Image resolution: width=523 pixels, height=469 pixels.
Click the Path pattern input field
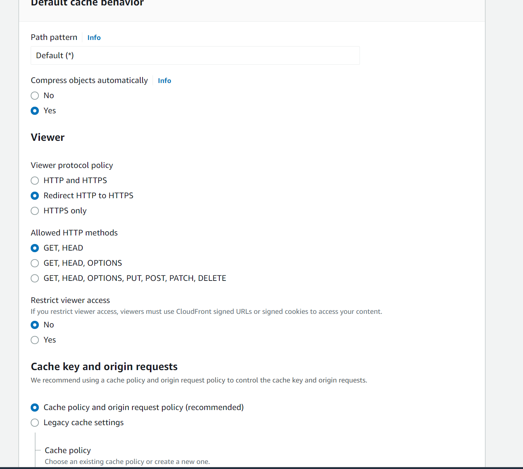(195, 55)
